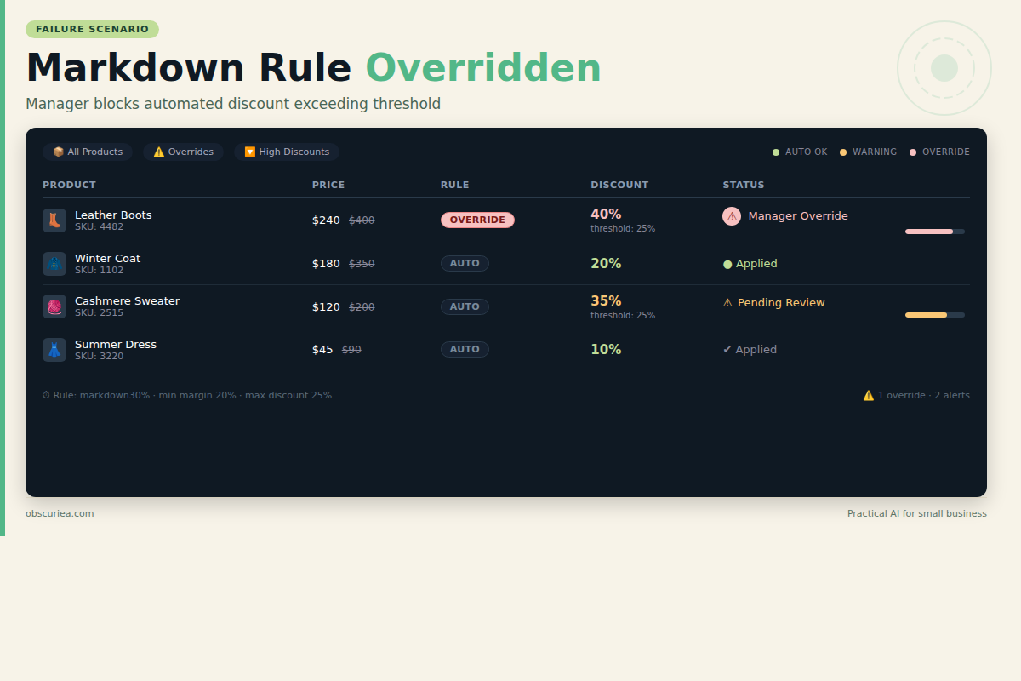Click the Cashmere Sweater product icon
The height and width of the screenshot is (681, 1021).
[x=54, y=306]
